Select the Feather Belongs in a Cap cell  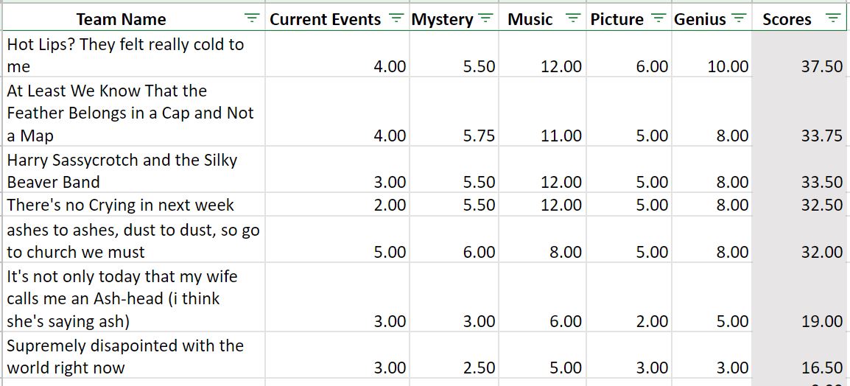(134, 112)
